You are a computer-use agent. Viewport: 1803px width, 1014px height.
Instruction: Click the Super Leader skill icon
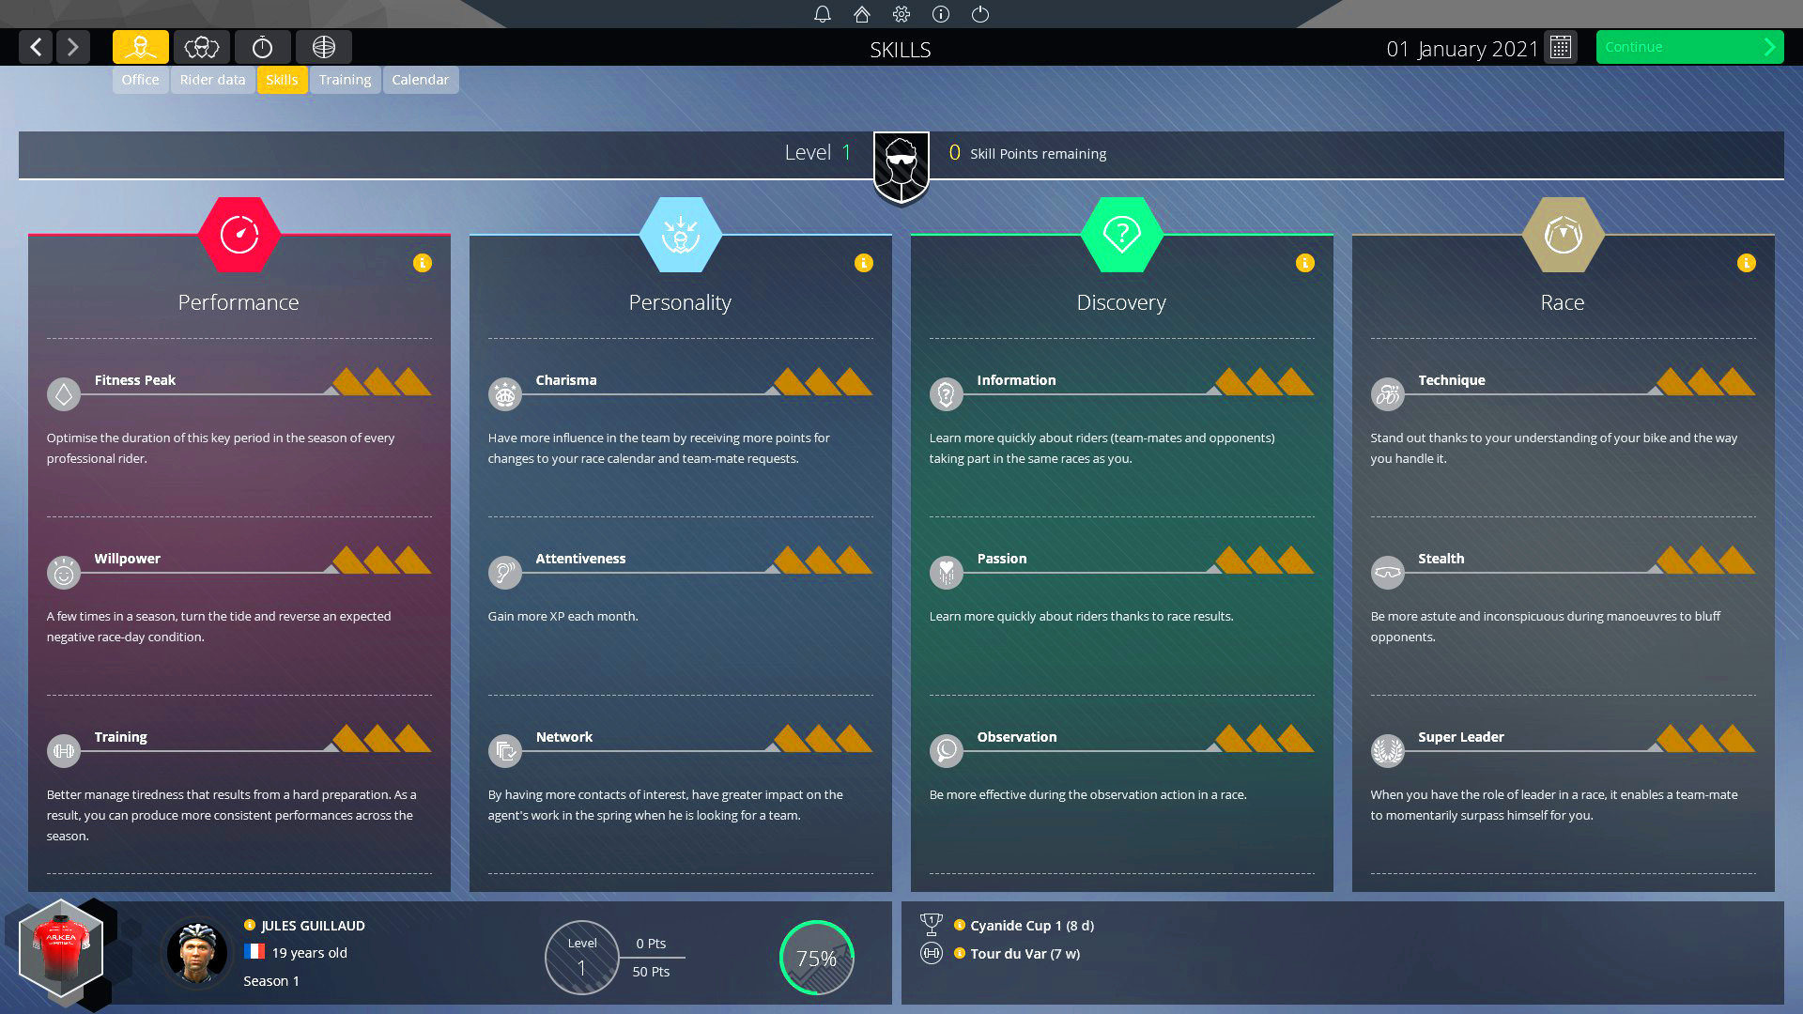(1387, 749)
